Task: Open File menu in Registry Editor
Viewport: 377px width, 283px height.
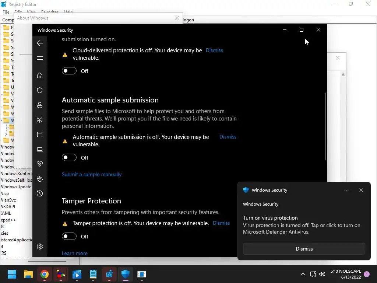Action: click(6, 12)
